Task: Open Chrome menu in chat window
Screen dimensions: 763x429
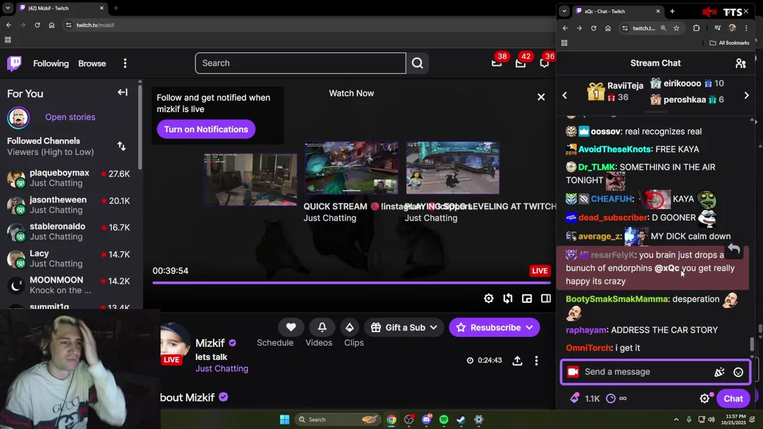Action: pos(746,28)
